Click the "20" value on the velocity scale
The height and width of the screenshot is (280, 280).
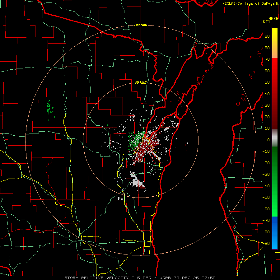[267, 117]
